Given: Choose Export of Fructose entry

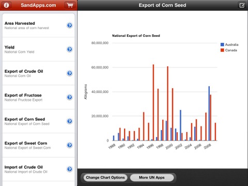Looking at the screenshot, I should pos(39,97).
